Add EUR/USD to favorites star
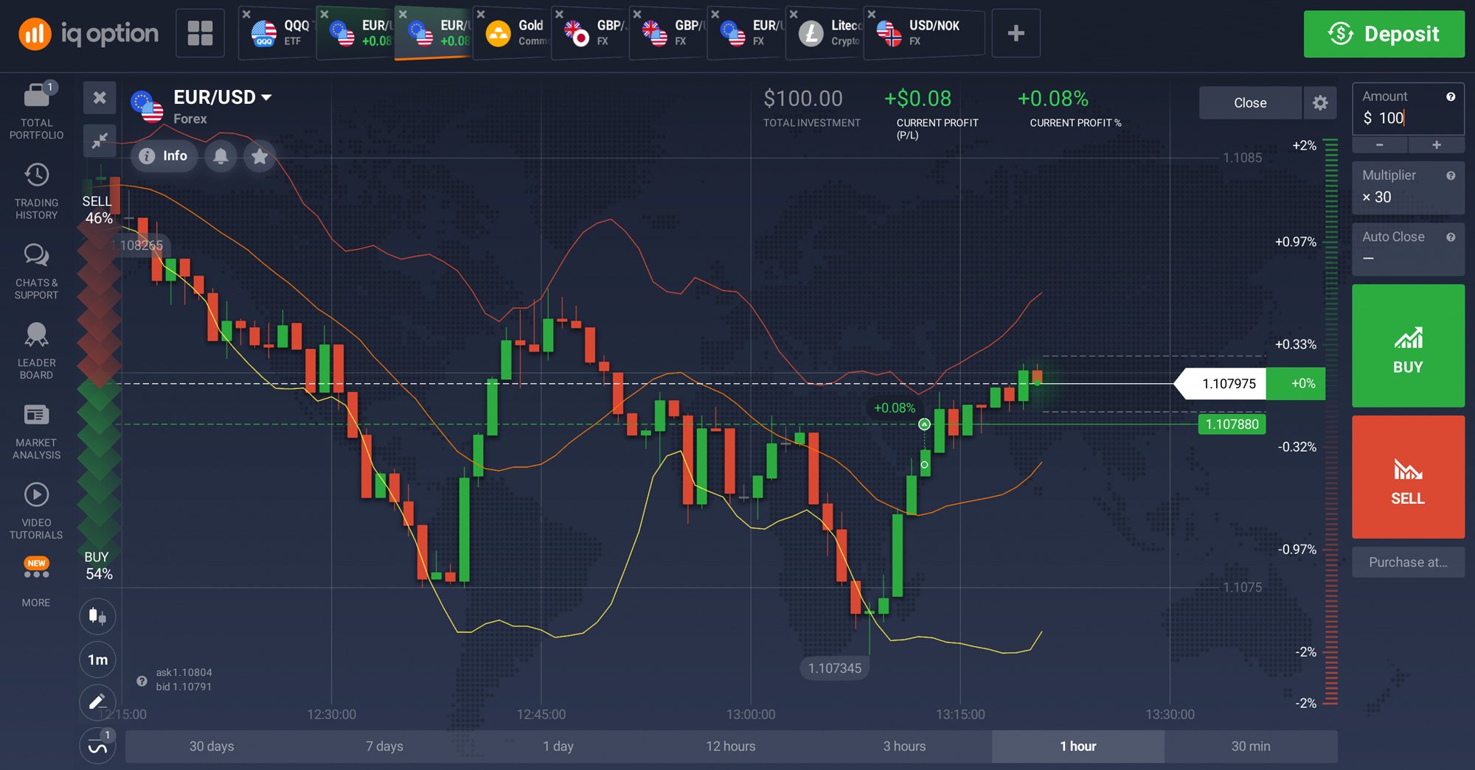 [260, 156]
